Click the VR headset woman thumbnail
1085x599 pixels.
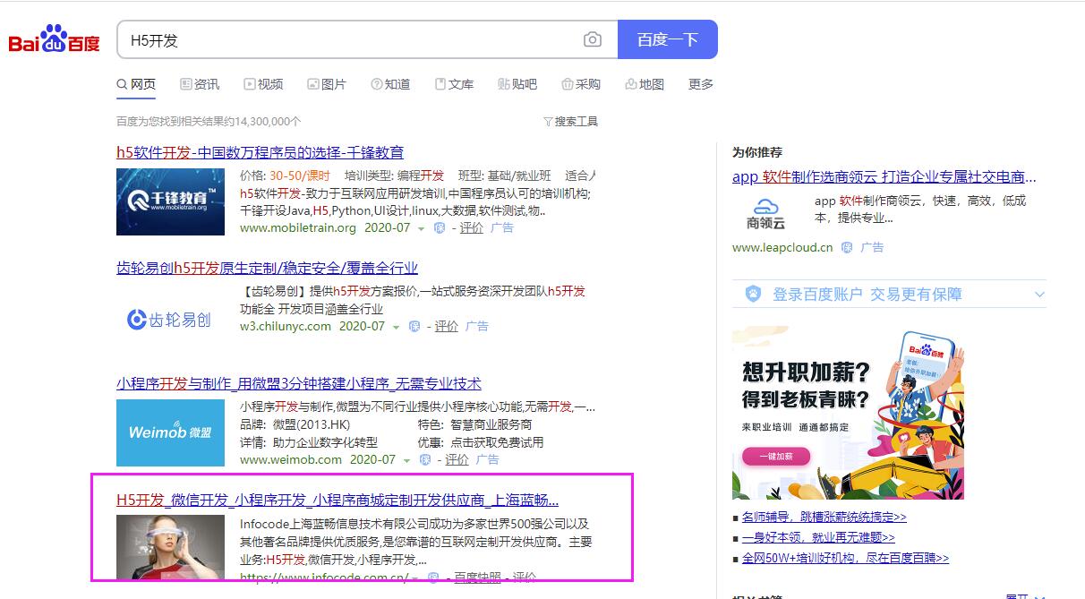click(170, 547)
